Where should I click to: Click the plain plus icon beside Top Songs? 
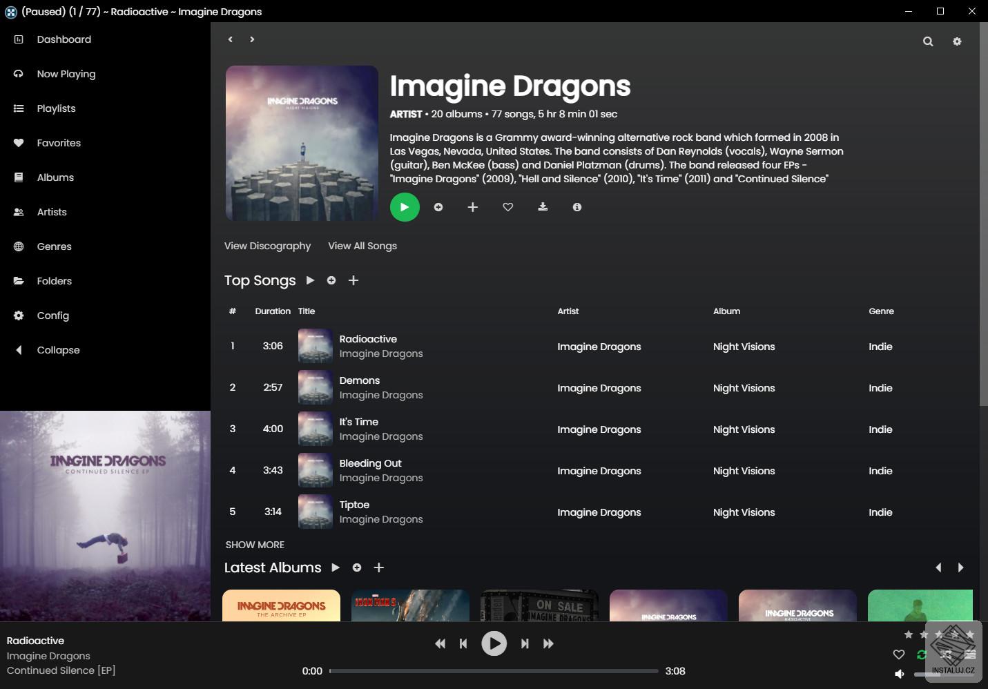[x=353, y=280]
